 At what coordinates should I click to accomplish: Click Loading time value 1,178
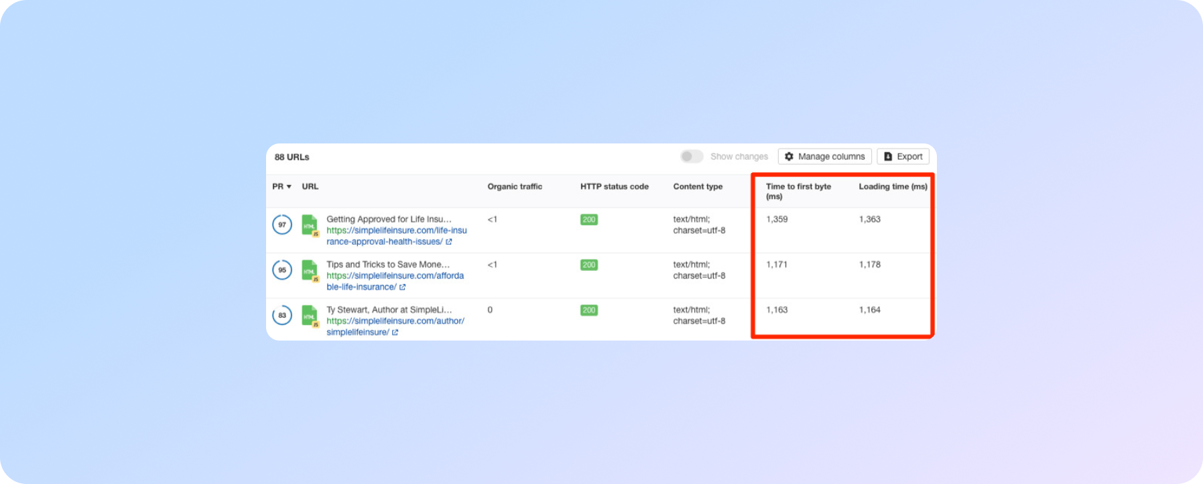pos(870,264)
